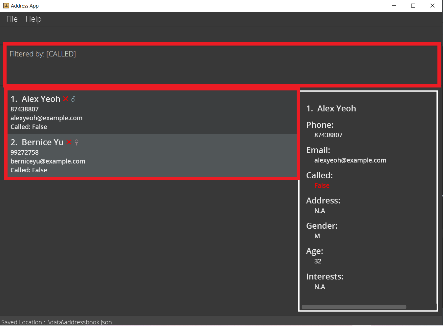Image resolution: width=443 pixels, height=326 pixels.
Task: Click the 'Filtered by: [CALLED]' result text
Action: 43,54
